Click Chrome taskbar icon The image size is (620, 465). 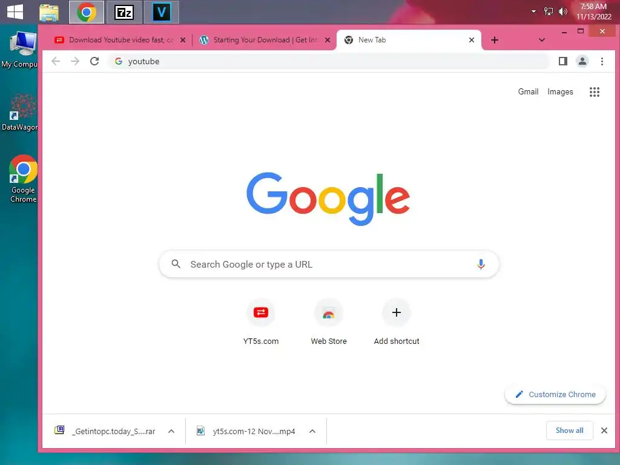click(87, 12)
